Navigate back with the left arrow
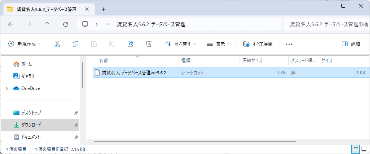This screenshot has height=154, width=370. tap(11, 24)
